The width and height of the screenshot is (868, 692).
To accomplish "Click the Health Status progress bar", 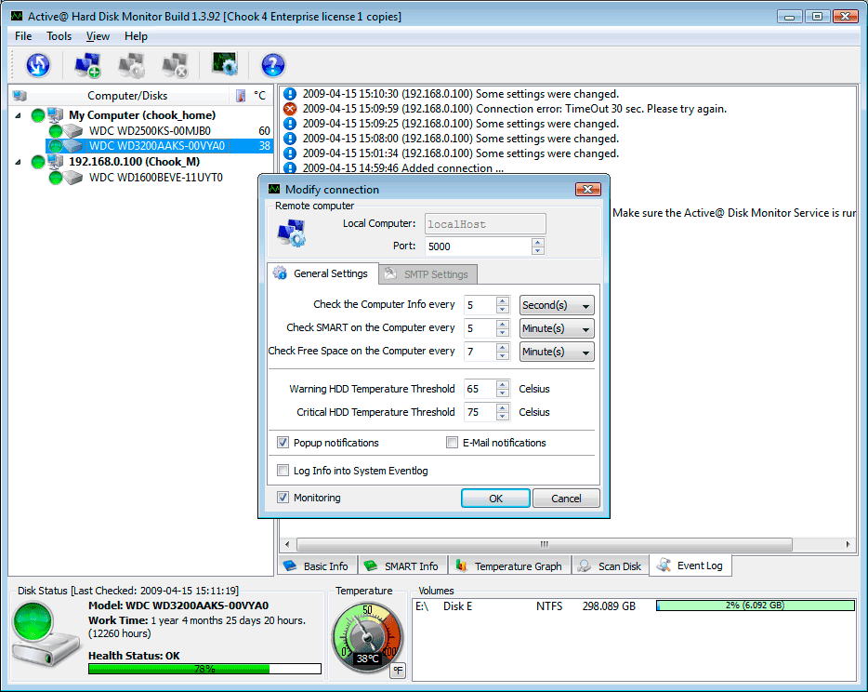I will pos(204,669).
